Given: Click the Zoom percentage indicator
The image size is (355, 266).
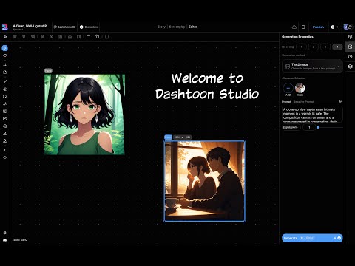Looking at the screenshot, I should (19, 239).
